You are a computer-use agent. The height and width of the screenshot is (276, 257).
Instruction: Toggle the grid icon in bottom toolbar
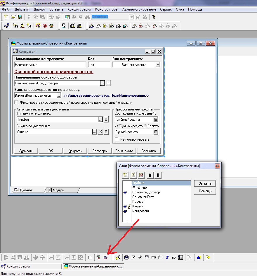coord(90,257)
